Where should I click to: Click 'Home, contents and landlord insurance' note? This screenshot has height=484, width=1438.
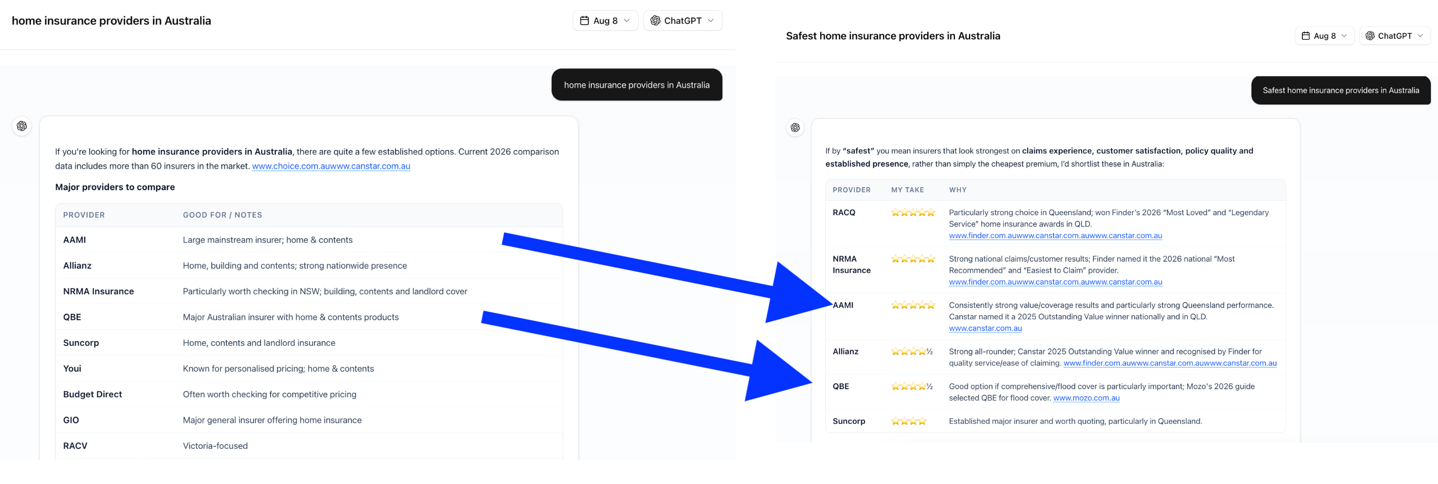tap(259, 343)
